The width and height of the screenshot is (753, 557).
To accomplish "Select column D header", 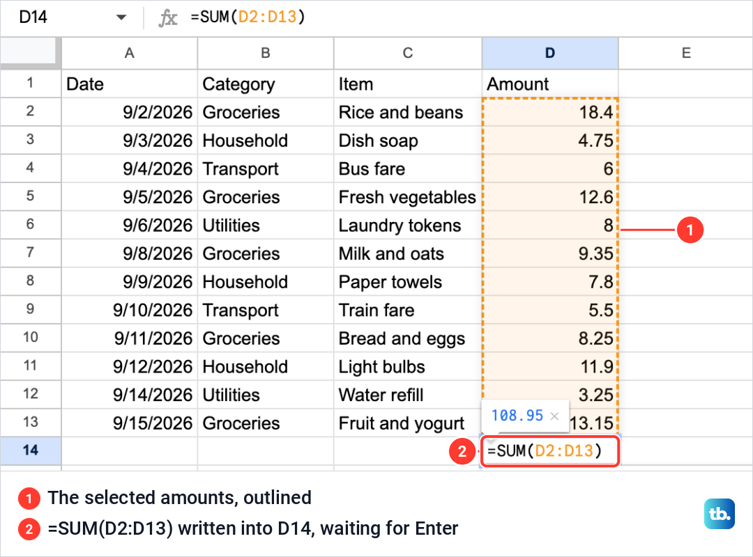I will (550, 53).
